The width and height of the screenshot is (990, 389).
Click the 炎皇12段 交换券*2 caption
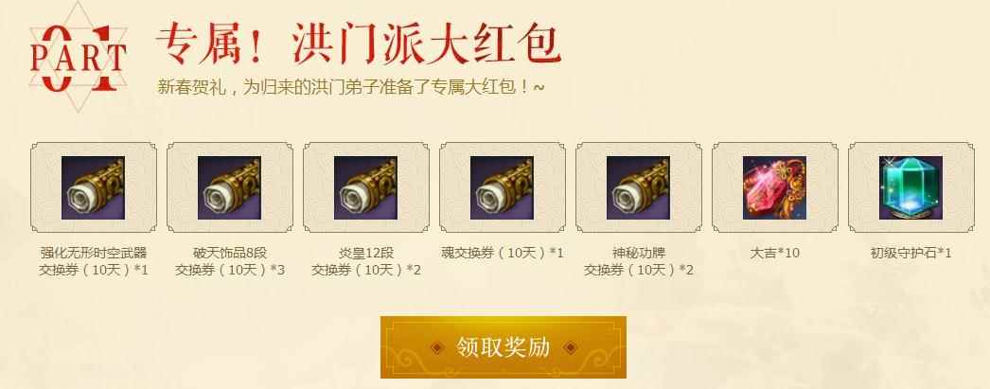tap(366, 261)
